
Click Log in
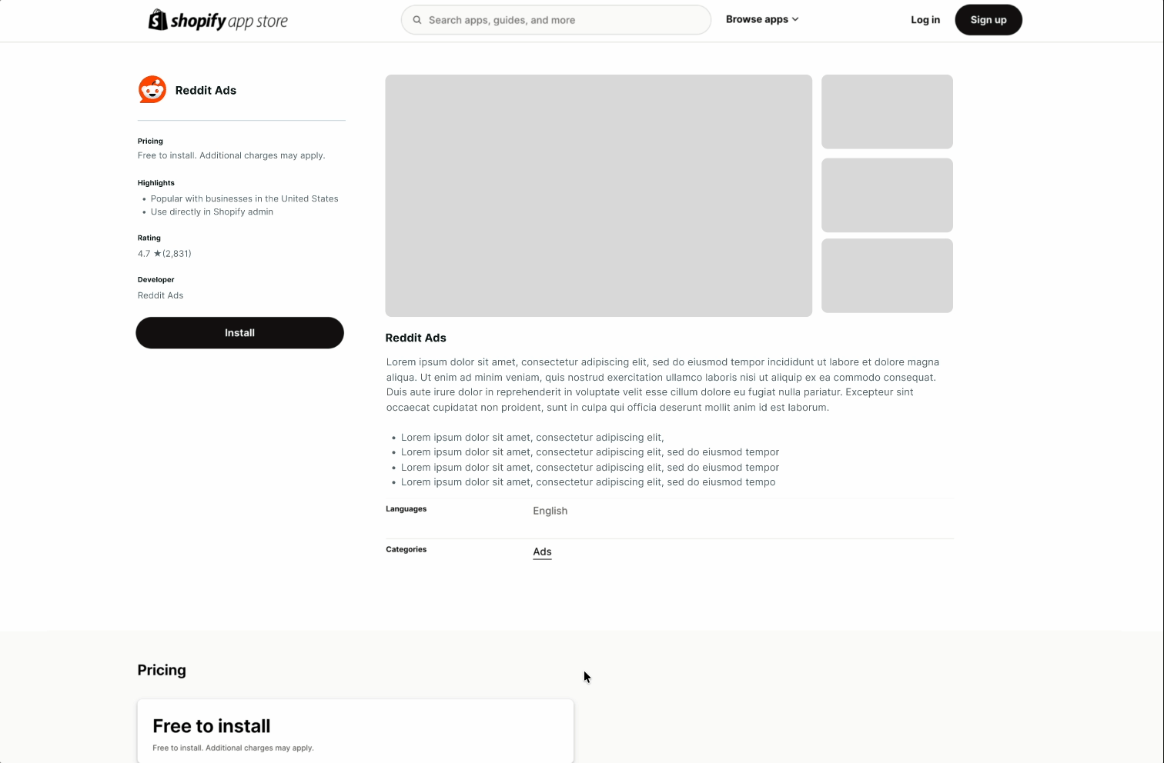[x=925, y=19]
